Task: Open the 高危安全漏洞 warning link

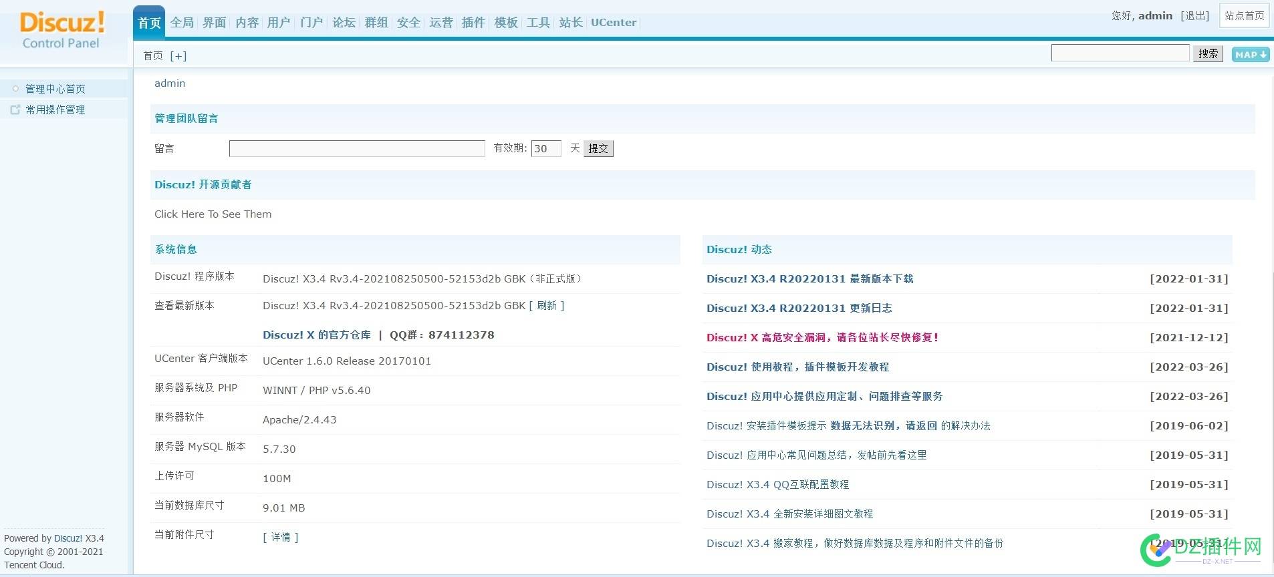Action: pos(823,338)
